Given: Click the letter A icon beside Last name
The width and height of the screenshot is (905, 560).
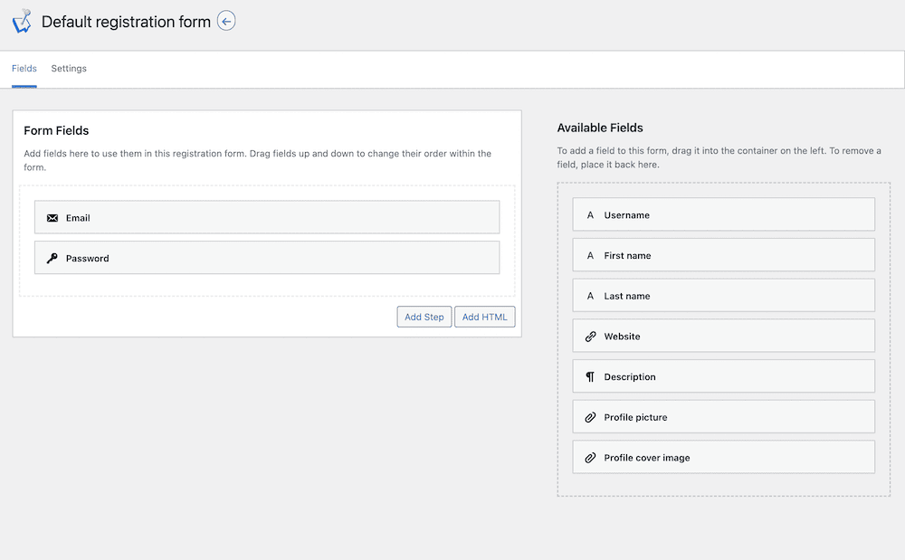Looking at the screenshot, I should click(x=590, y=296).
